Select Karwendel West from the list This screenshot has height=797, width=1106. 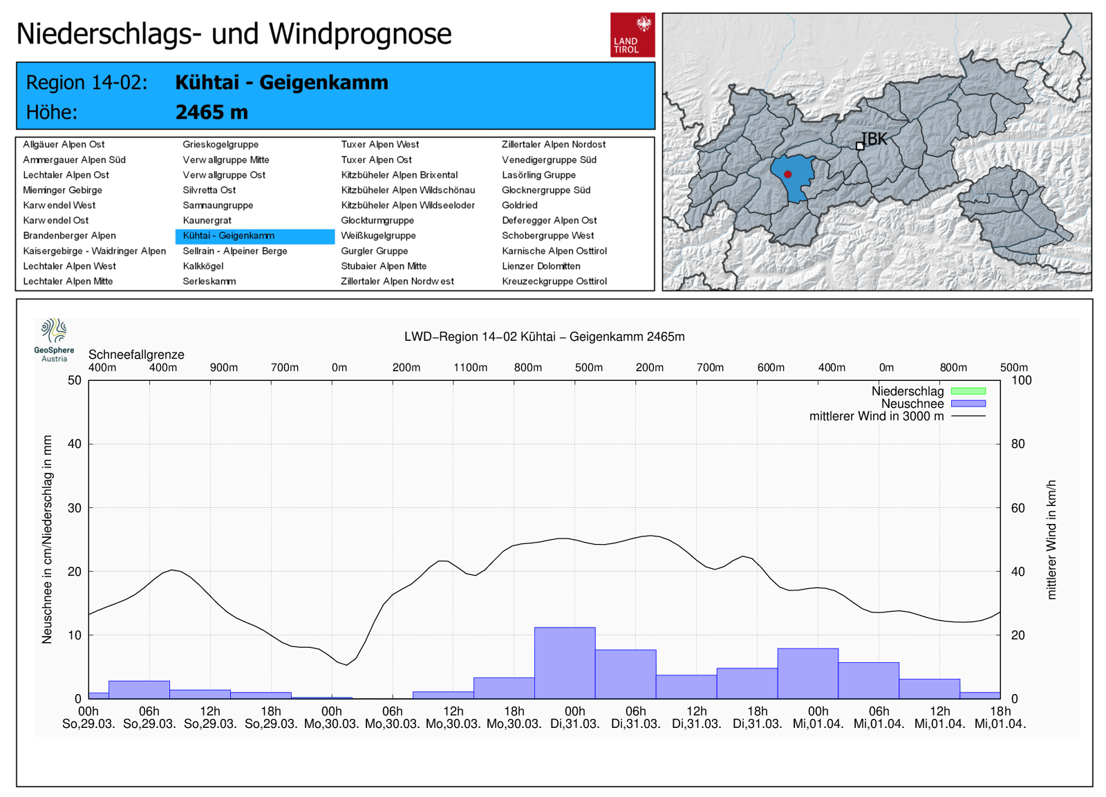[59, 205]
